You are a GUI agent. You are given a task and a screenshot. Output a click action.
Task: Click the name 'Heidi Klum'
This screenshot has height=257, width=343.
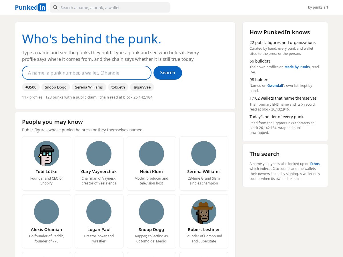coord(151,172)
